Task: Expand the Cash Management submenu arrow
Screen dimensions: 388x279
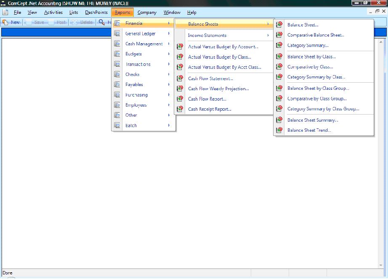Action: click(x=169, y=44)
